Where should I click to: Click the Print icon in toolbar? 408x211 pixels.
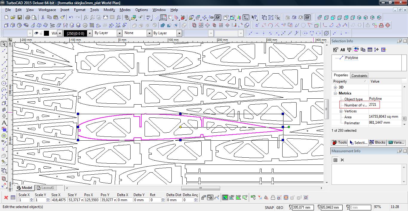[28, 18]
